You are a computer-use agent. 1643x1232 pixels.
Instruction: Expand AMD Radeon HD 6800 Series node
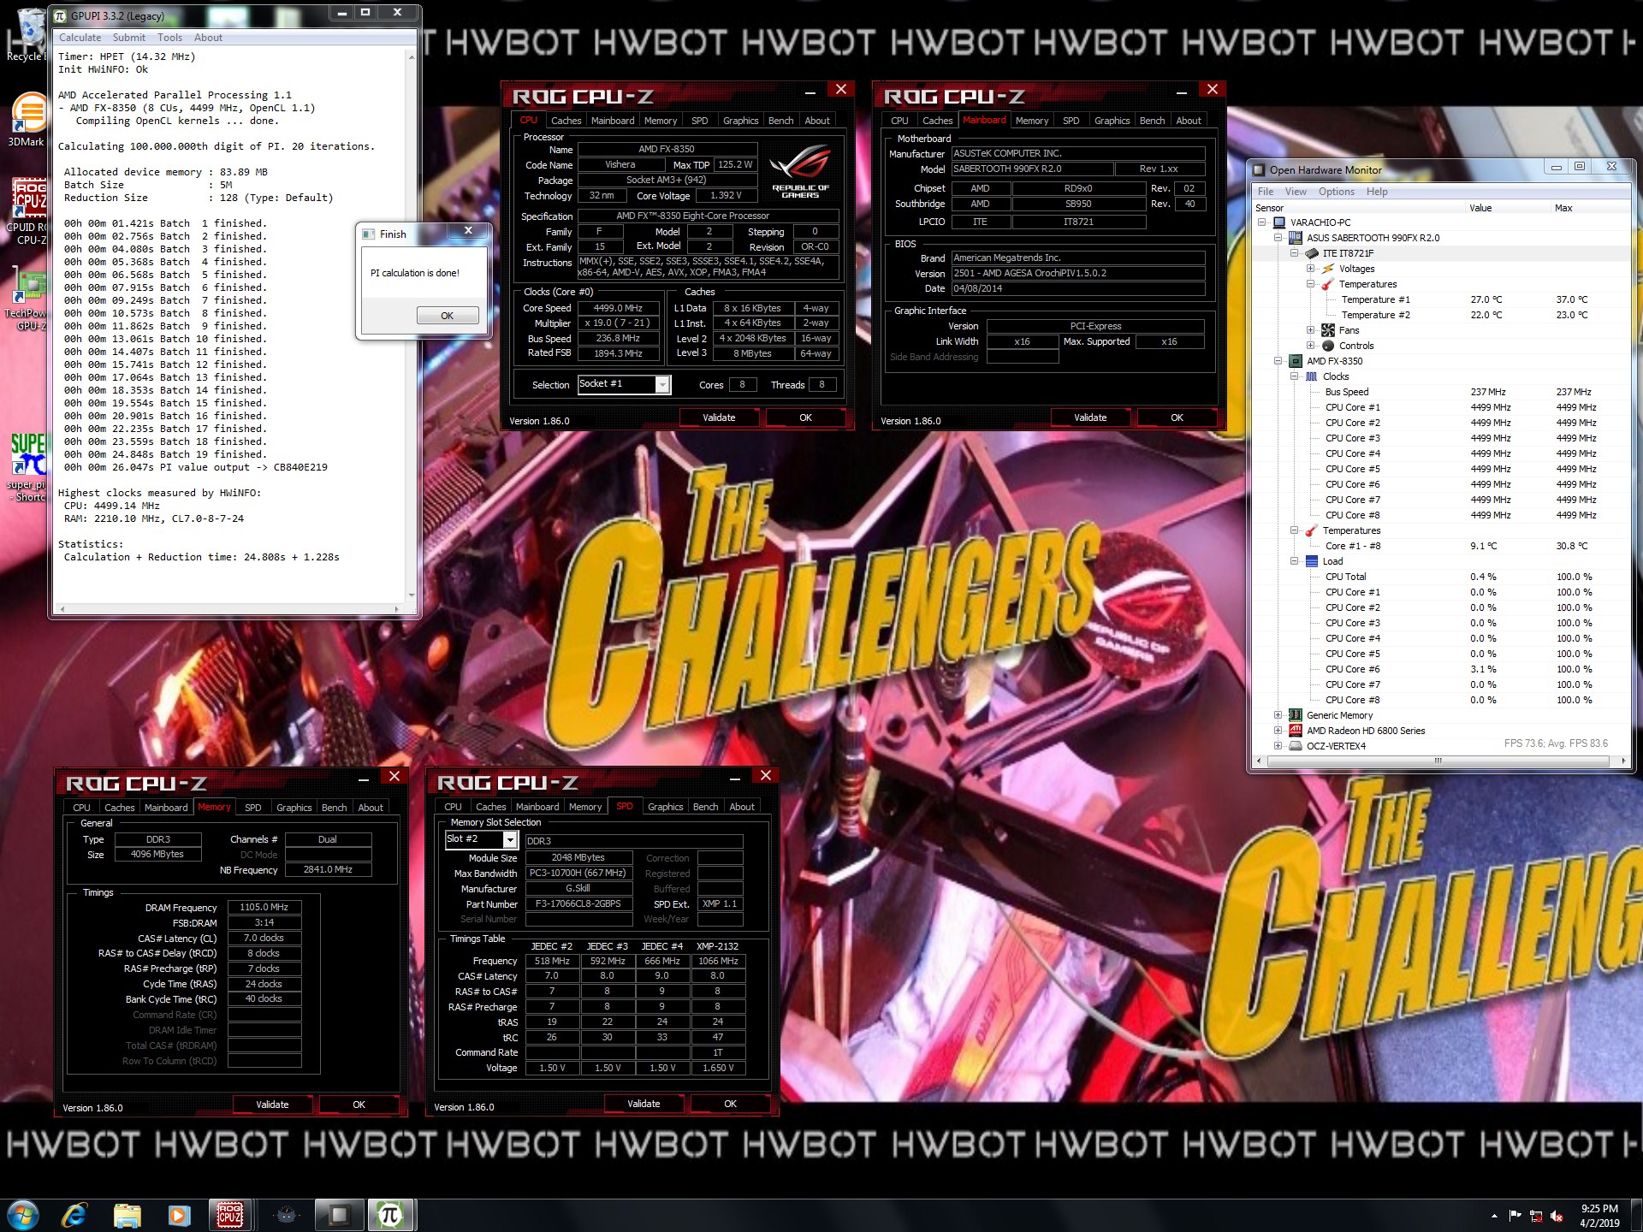point(1278,731)
